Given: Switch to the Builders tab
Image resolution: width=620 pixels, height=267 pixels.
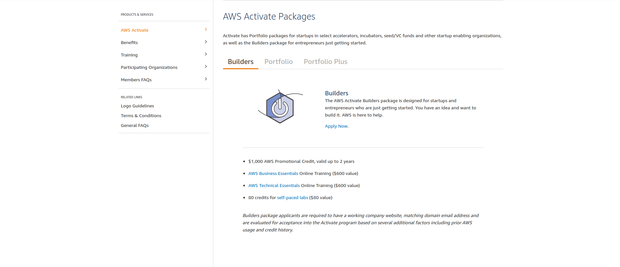Looking at the screenshot, I should (x=241, y=62).
